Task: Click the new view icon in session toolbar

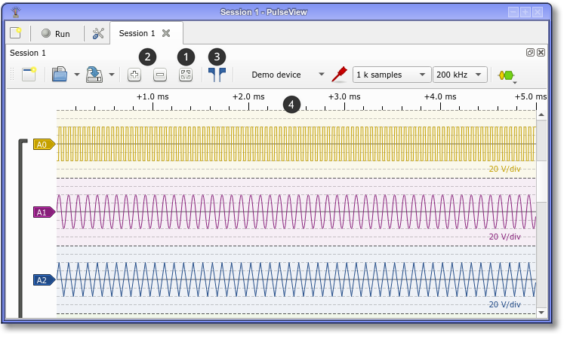Action: [29, 75]
